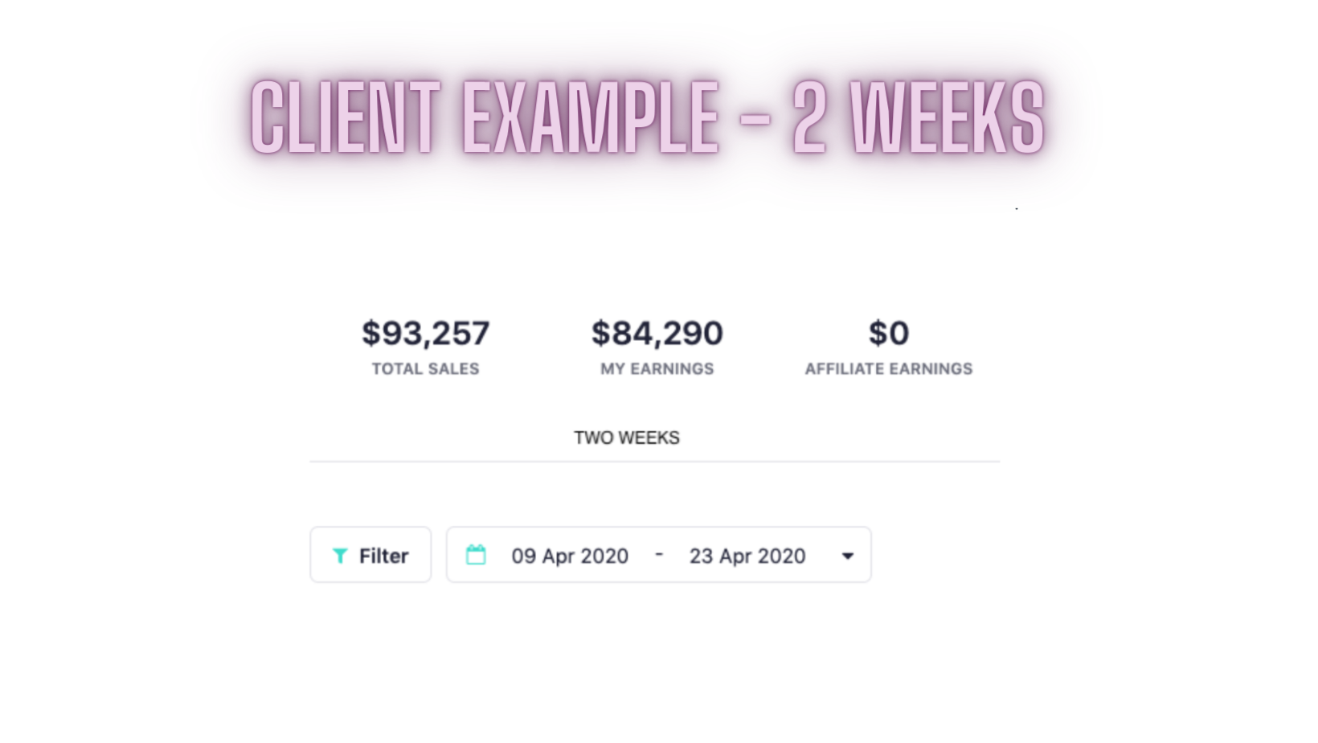
Task: Click the word Filter in the filter button
Action: point(383,556)
